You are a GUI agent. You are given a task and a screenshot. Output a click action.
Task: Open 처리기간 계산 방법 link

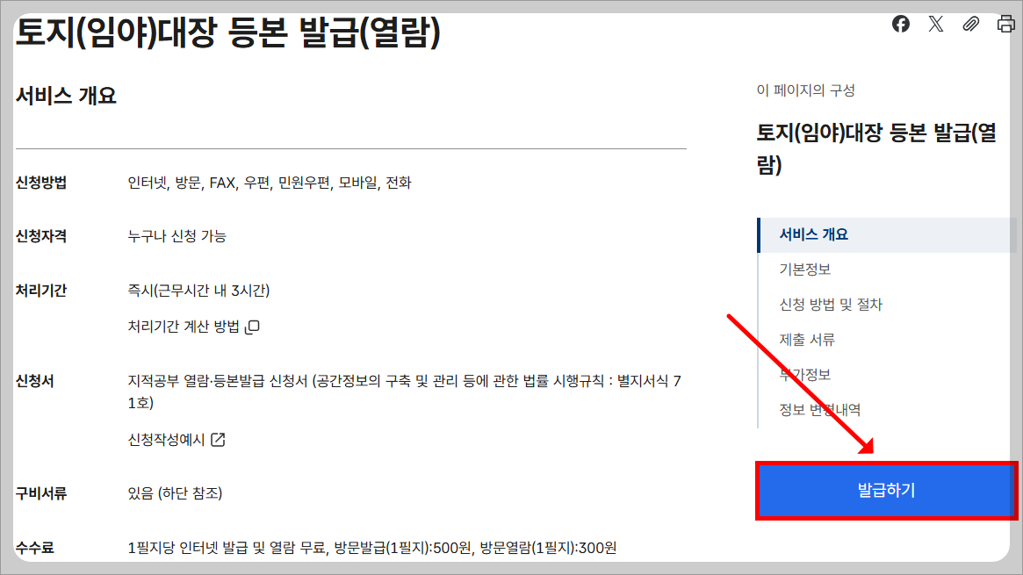[184, 327]
